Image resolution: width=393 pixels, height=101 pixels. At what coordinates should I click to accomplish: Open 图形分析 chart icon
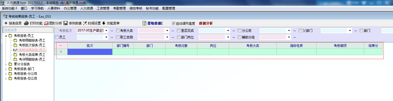tap(46, 23)
